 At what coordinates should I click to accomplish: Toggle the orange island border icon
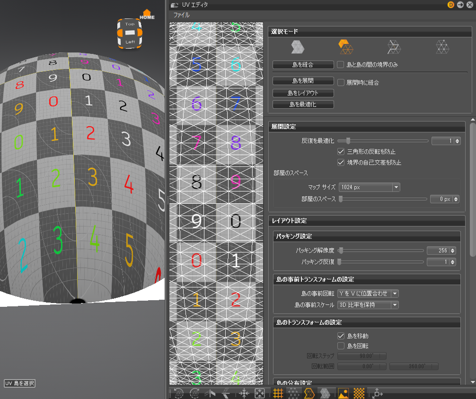click(309, 393)
